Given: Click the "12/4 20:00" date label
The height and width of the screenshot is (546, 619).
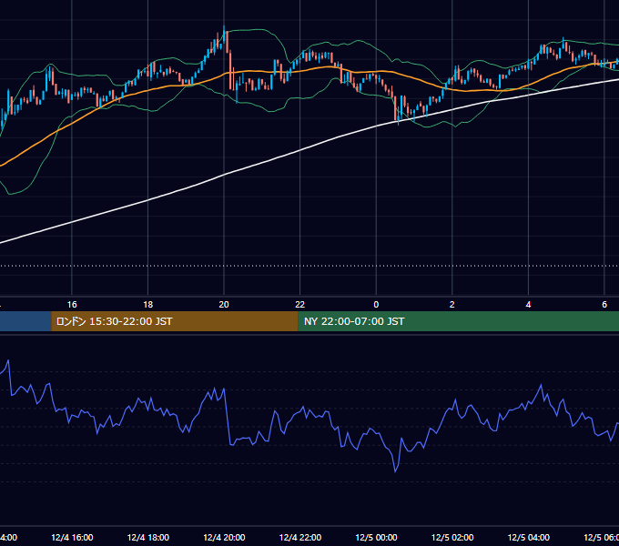Looking at the screenshot, I should coord(224,537).
